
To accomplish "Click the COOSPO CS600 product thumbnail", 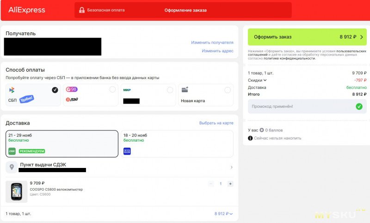I will (x=16, y=192).
